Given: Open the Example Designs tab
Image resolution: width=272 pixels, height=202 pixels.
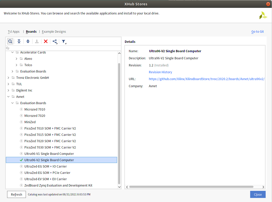Looking at the screenshot, I should click(x=54, y=32).
